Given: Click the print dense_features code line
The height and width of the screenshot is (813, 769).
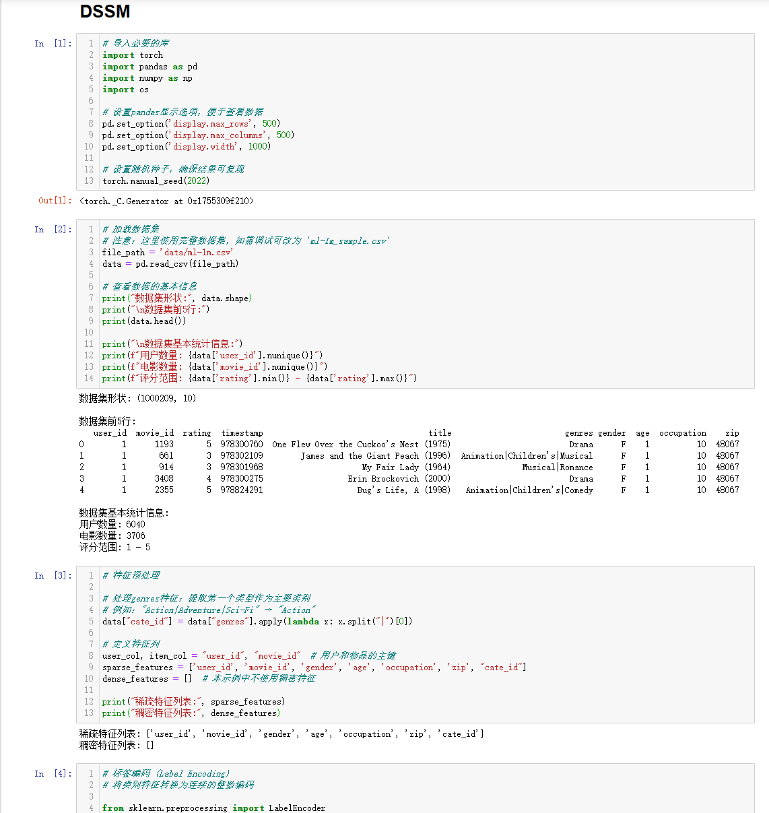Looking at the screenshot, I should coord(191,713).
